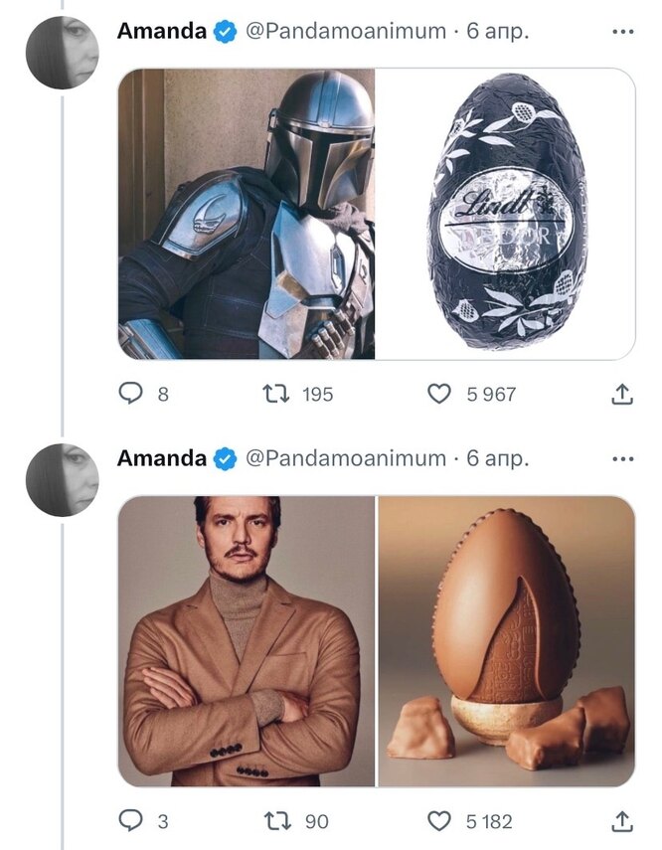
Task: Click the 6 апр timestamp on the second tweet
Action: pyautogui.click(x=499, y=459)
